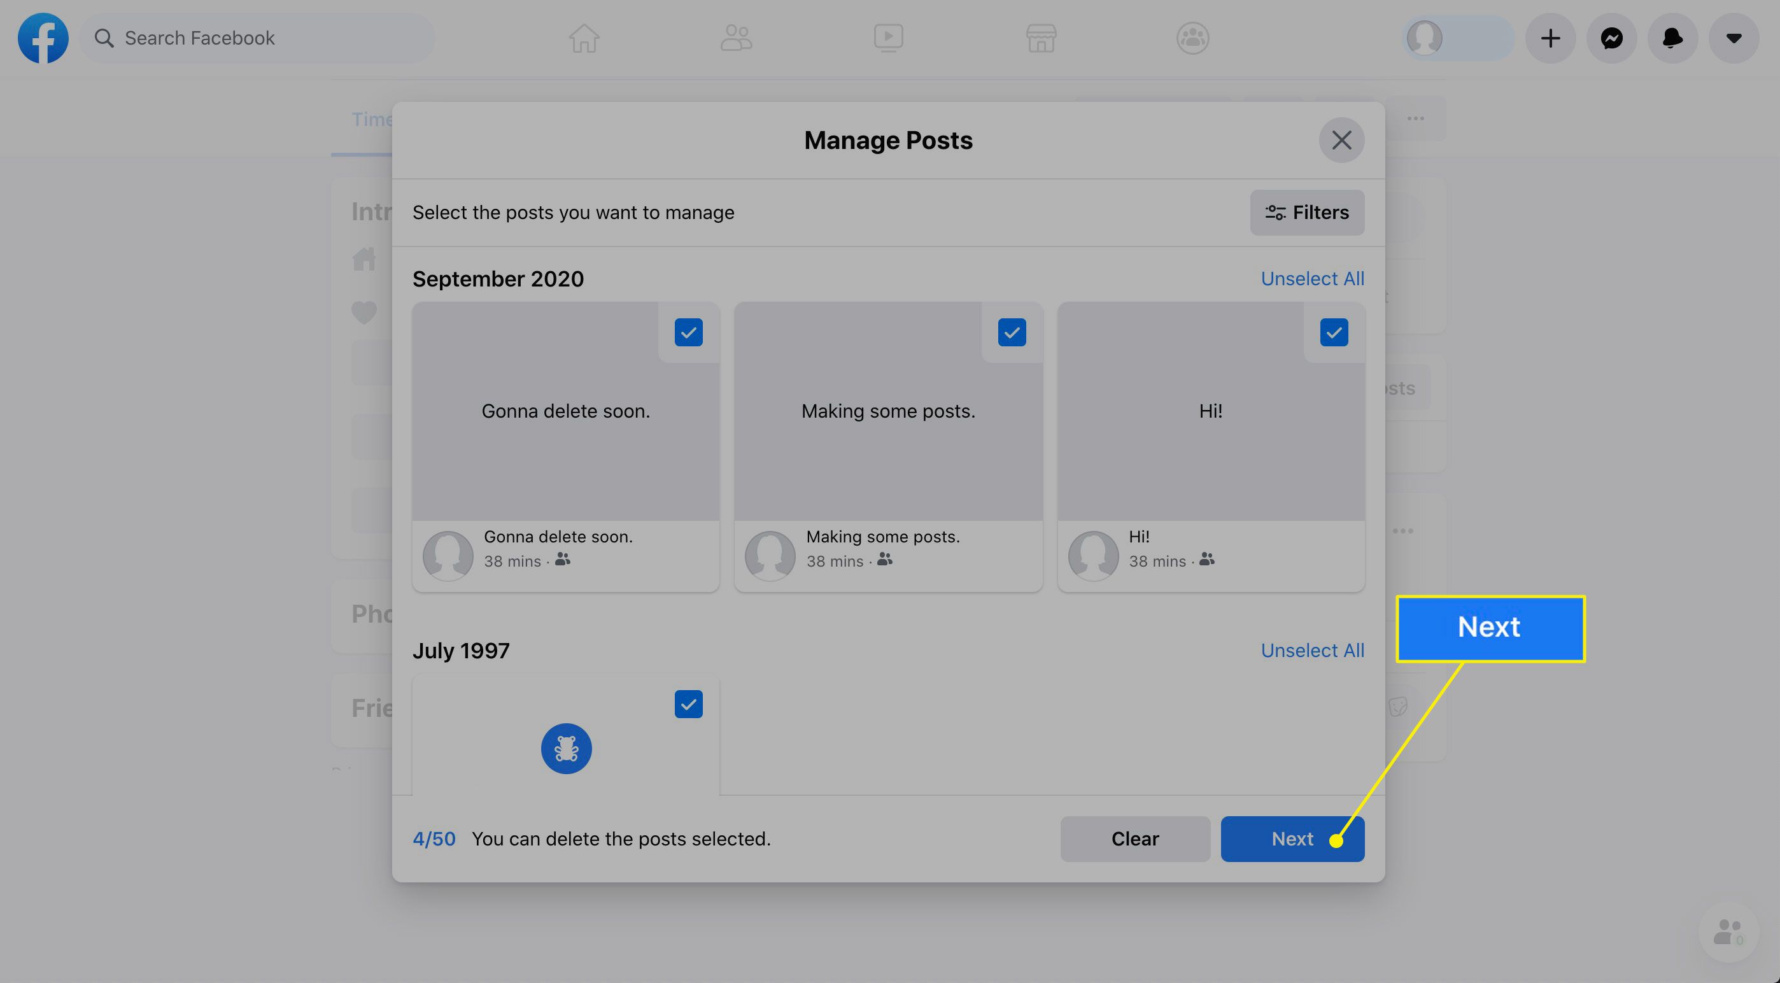Screen dimensions: 1780x983
Task: Click the close X button on dialog
Action: pyautogui.click(x=1342, y=139)
